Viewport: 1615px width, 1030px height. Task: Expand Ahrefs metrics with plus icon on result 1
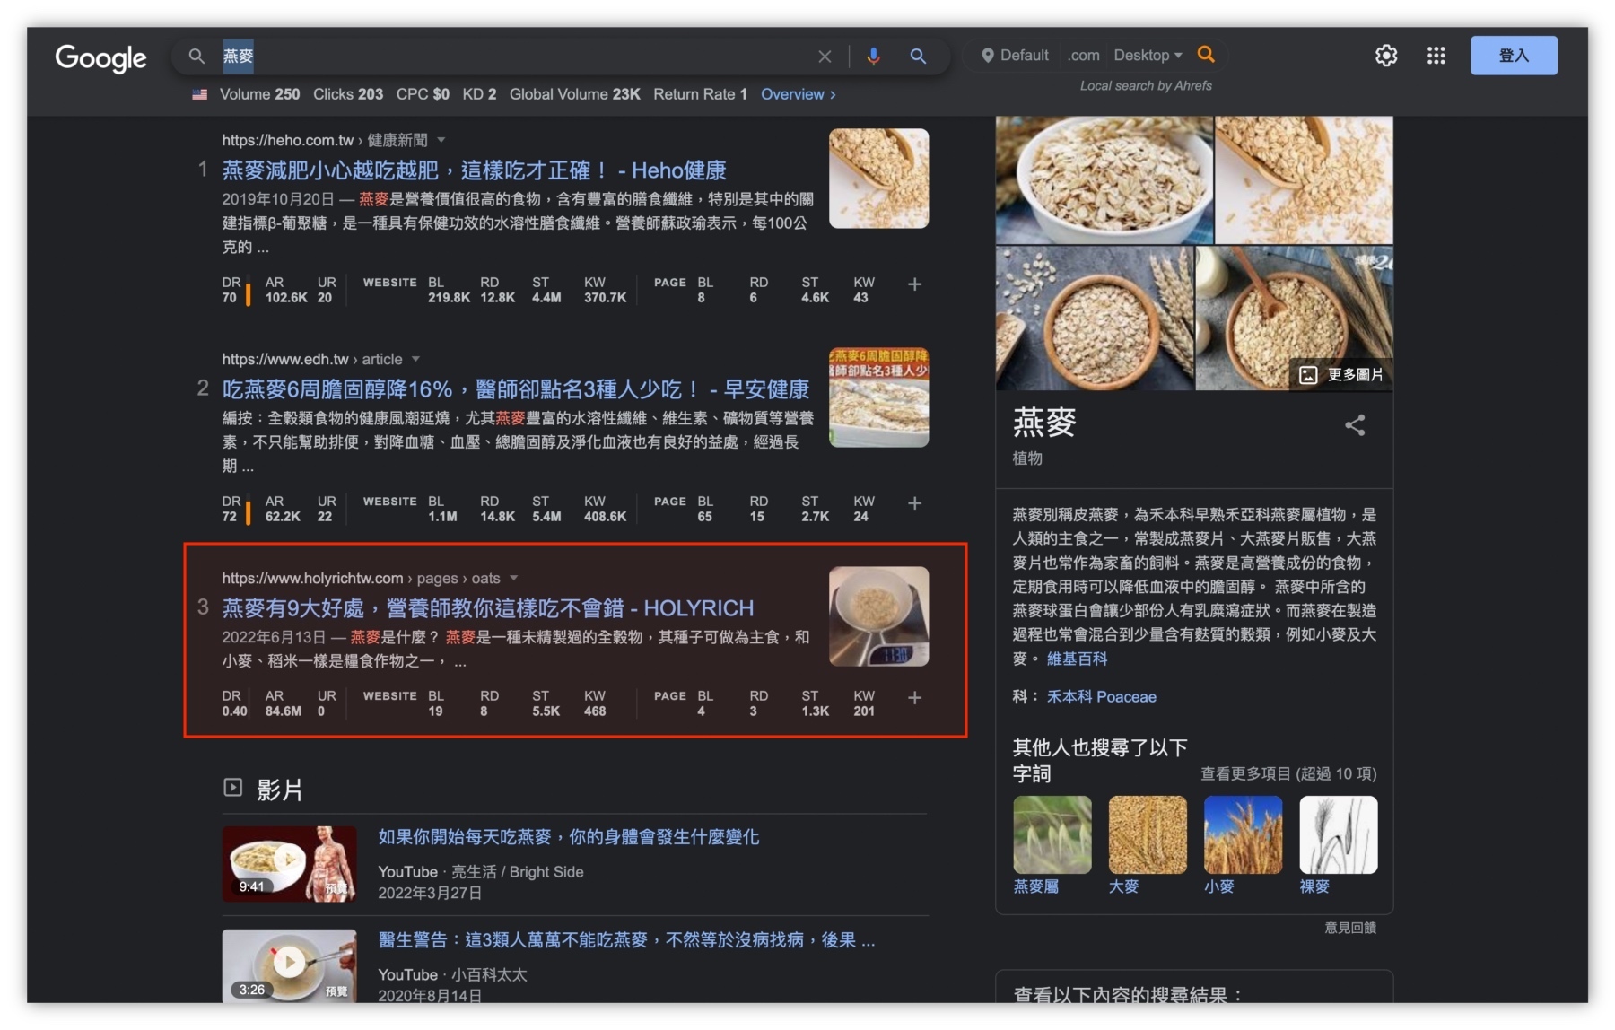click(x=915, y=284)
